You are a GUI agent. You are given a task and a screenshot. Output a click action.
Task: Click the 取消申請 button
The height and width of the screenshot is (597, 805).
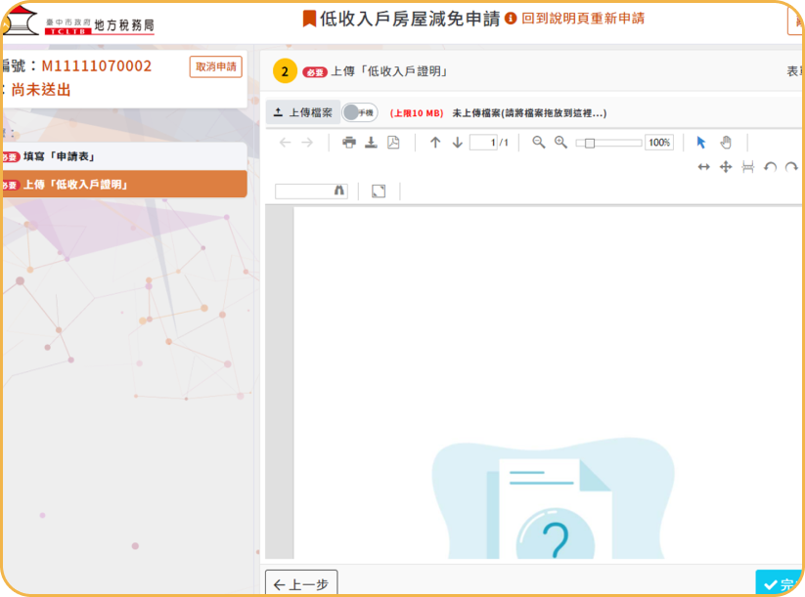(x=216, y=66)
